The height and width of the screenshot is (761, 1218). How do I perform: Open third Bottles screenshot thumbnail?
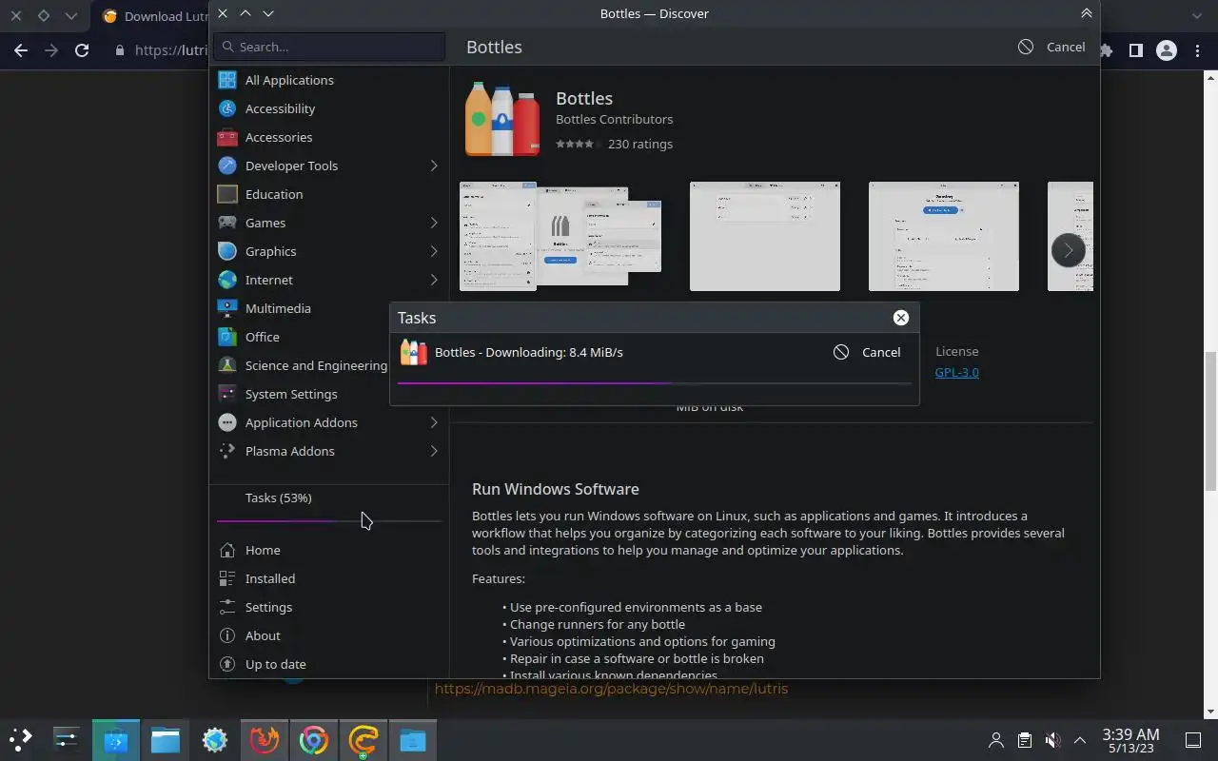coord(944,237)
